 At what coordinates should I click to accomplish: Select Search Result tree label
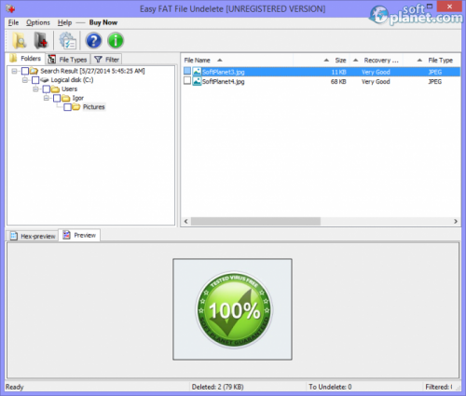pos(92,71)
